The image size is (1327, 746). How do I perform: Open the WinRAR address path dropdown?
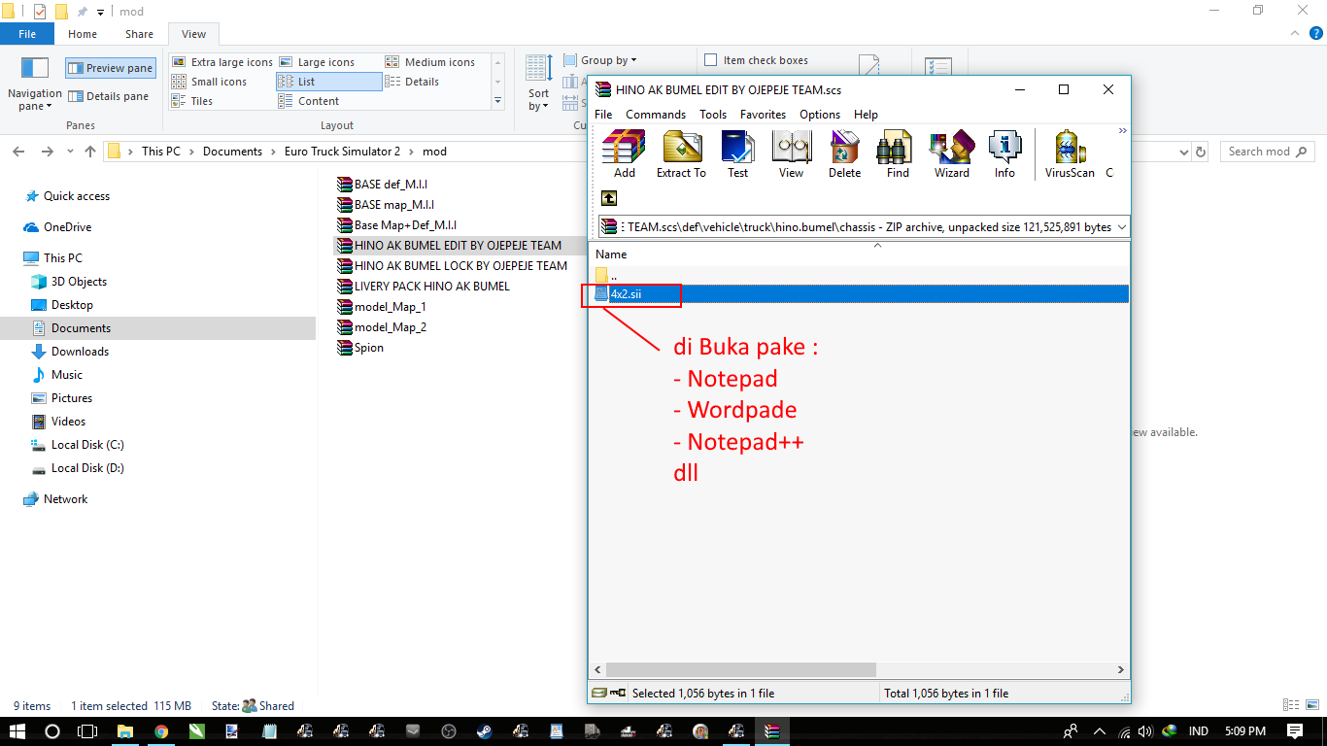tap(1122, 227)
